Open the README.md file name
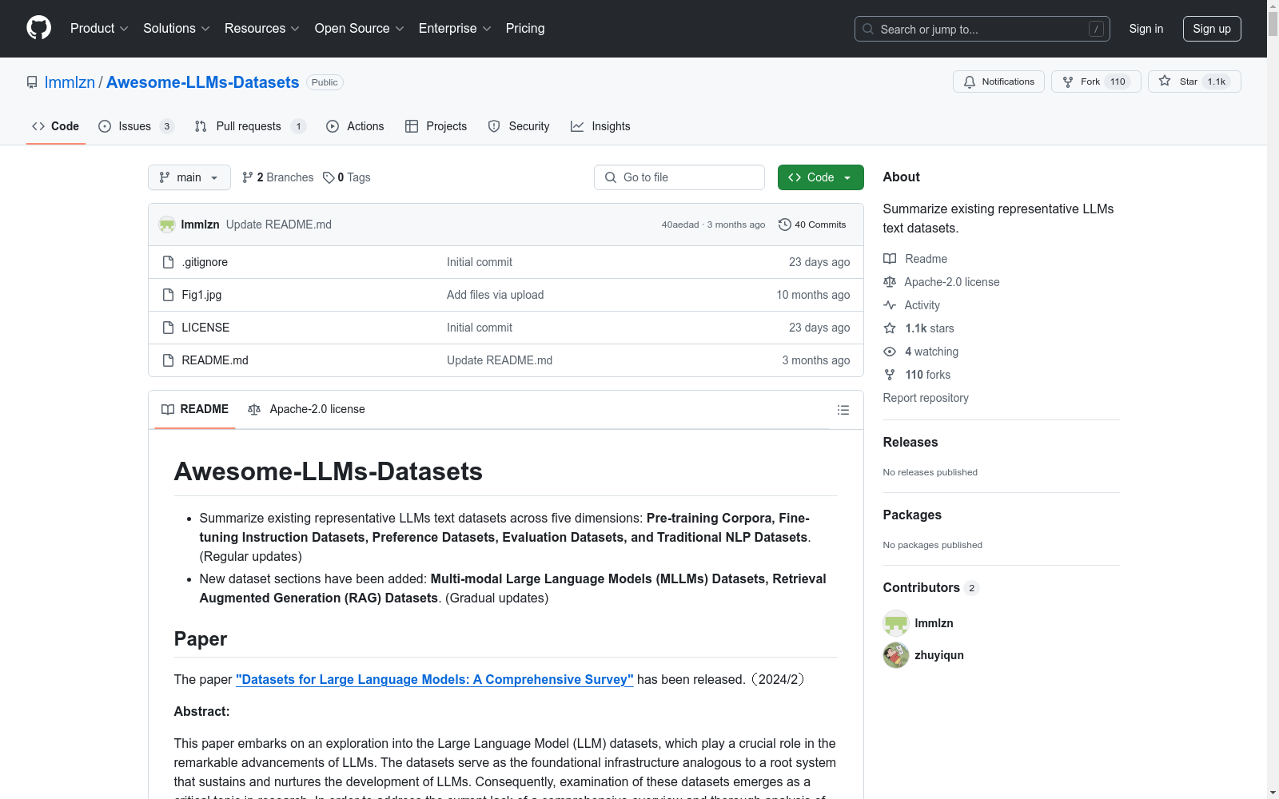This screenshot has height=799, width=1279. pos(215,360)
